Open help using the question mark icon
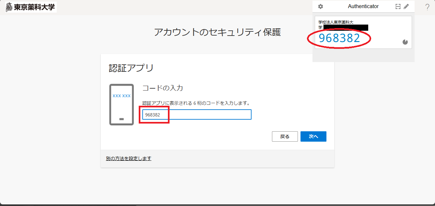The width and height of the screenshot is (435, 206). coord(427,7)
